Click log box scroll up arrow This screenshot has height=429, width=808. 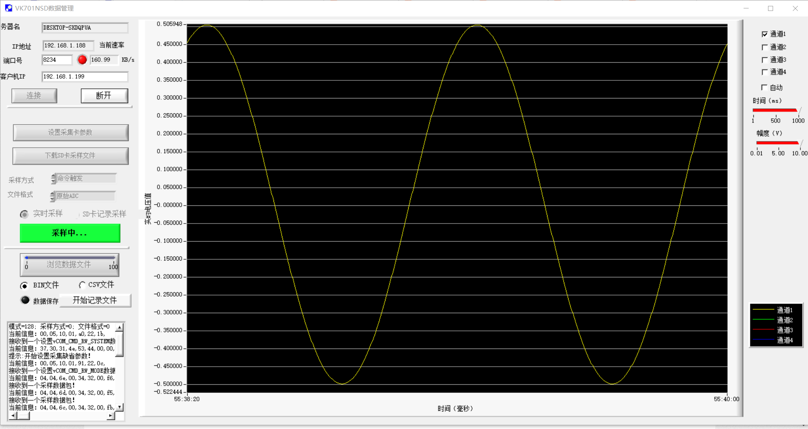click(x=120, y=327)
